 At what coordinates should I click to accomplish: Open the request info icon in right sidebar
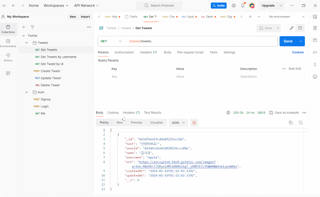tap(315, 77)
